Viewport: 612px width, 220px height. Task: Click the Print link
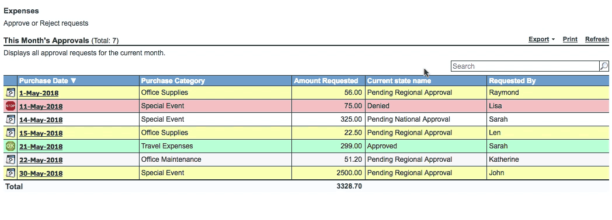point(570,39)
